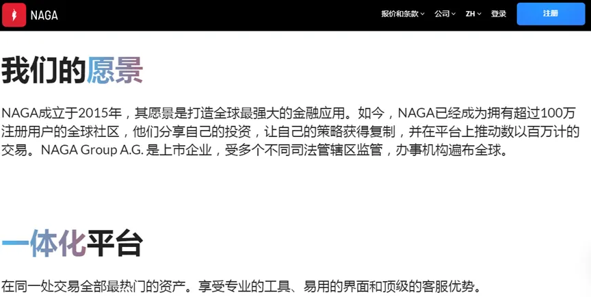
Task: Open the 报价和条款 dropdown menu
Action: (x=402, y=14)
